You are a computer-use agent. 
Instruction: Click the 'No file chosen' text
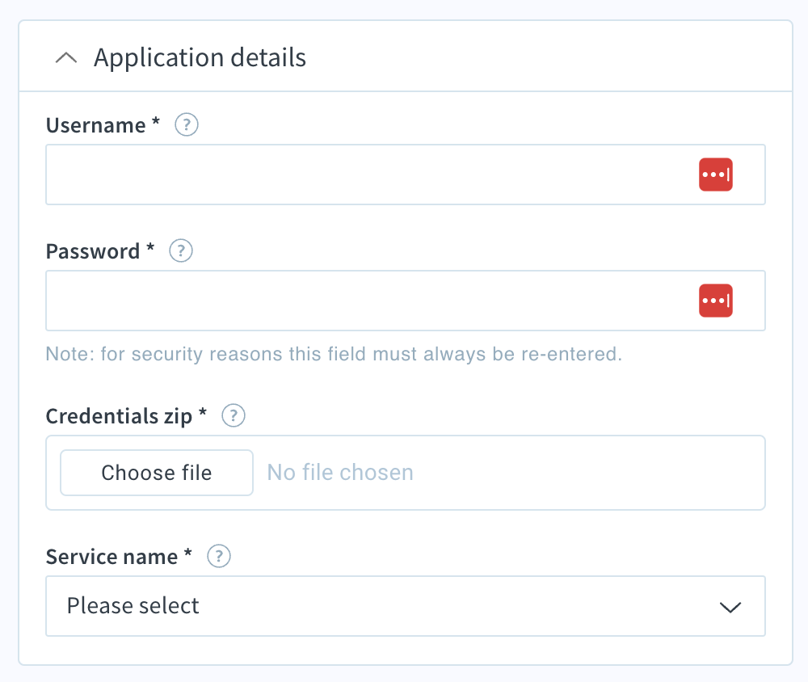coord(340,473)
